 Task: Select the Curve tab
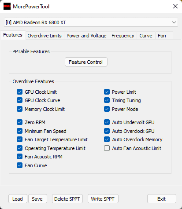pos(146,36)
